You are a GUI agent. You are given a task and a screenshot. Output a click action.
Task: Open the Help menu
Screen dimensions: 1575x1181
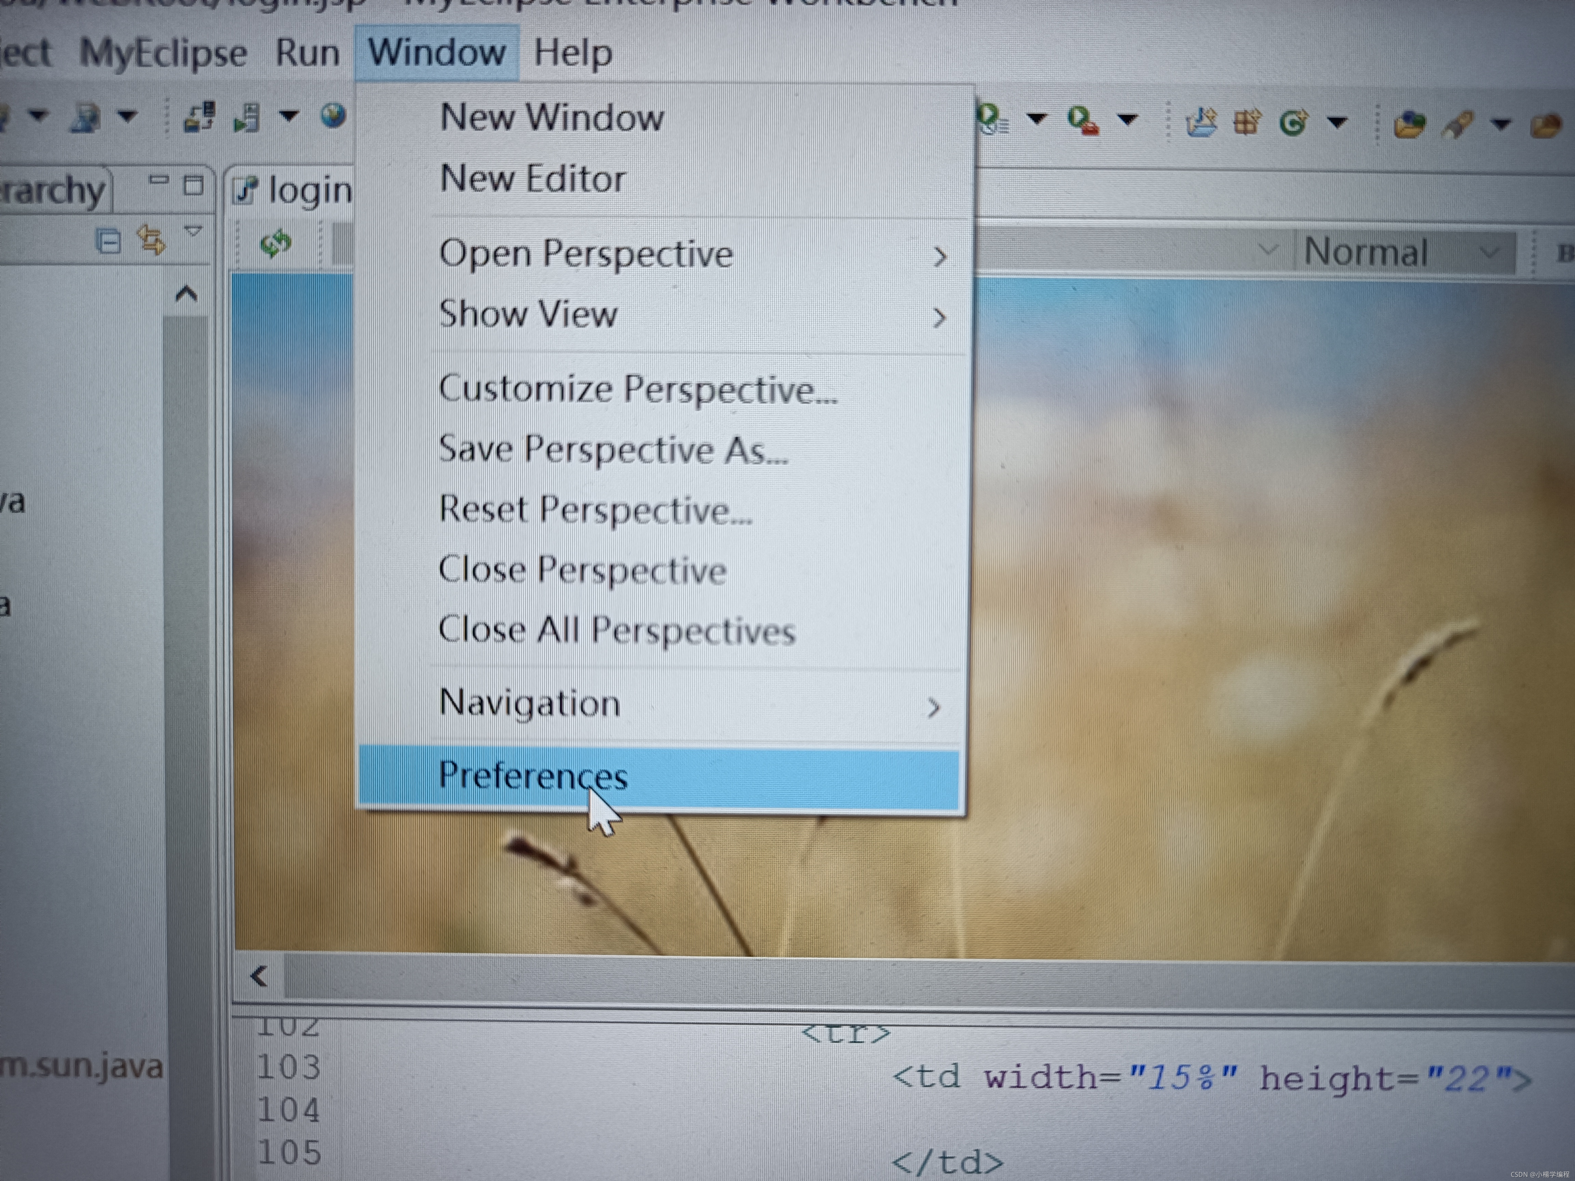(x=573, y=53)
